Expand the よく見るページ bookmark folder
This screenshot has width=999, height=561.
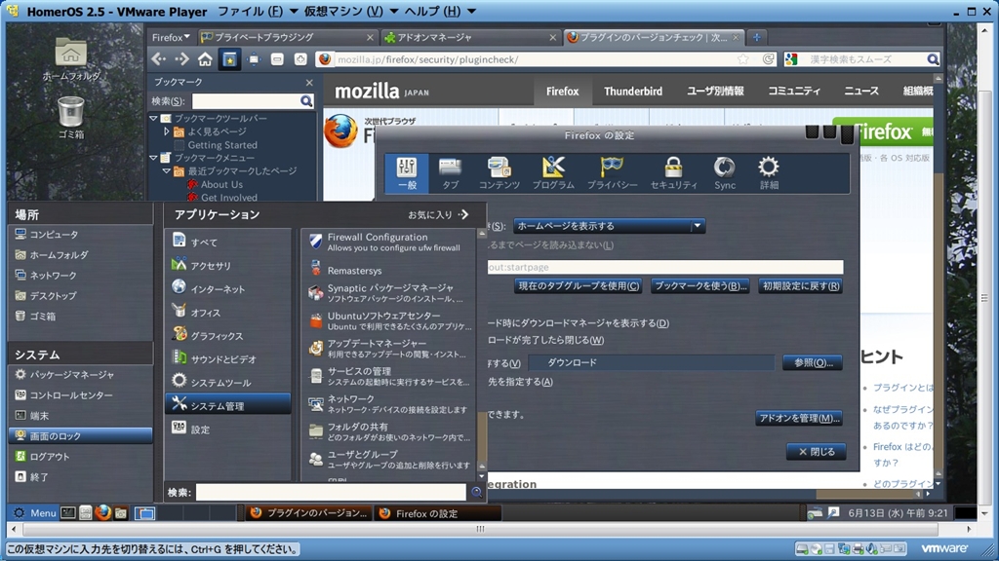pos(167,131)
